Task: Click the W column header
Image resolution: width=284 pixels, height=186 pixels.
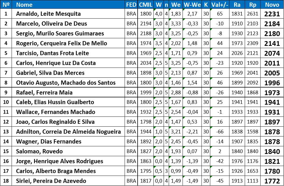Action: tap(159, 5)
